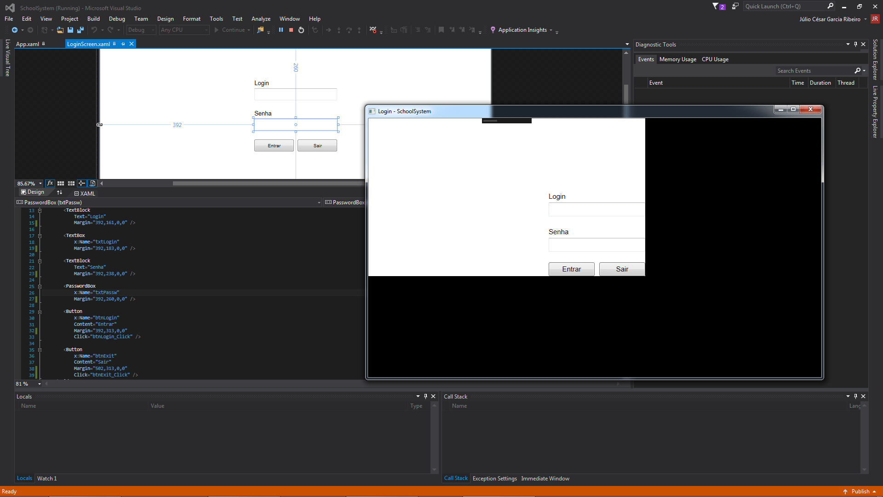Toggle snapping to snaplines button
This screenshot has height=497, width=883.
81,183
